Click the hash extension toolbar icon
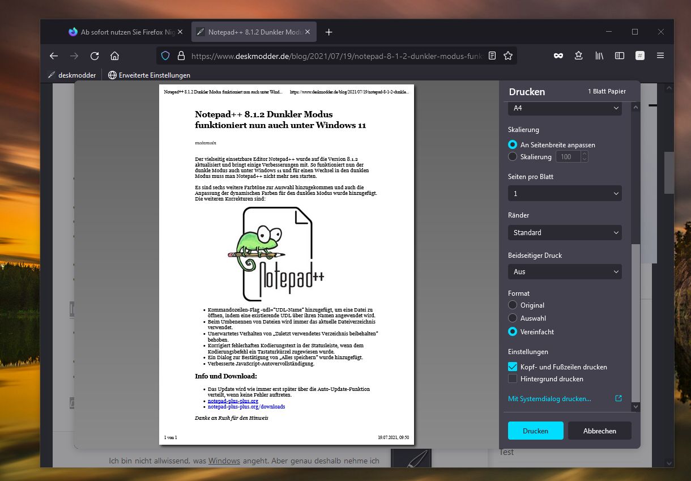 point(640,56)
